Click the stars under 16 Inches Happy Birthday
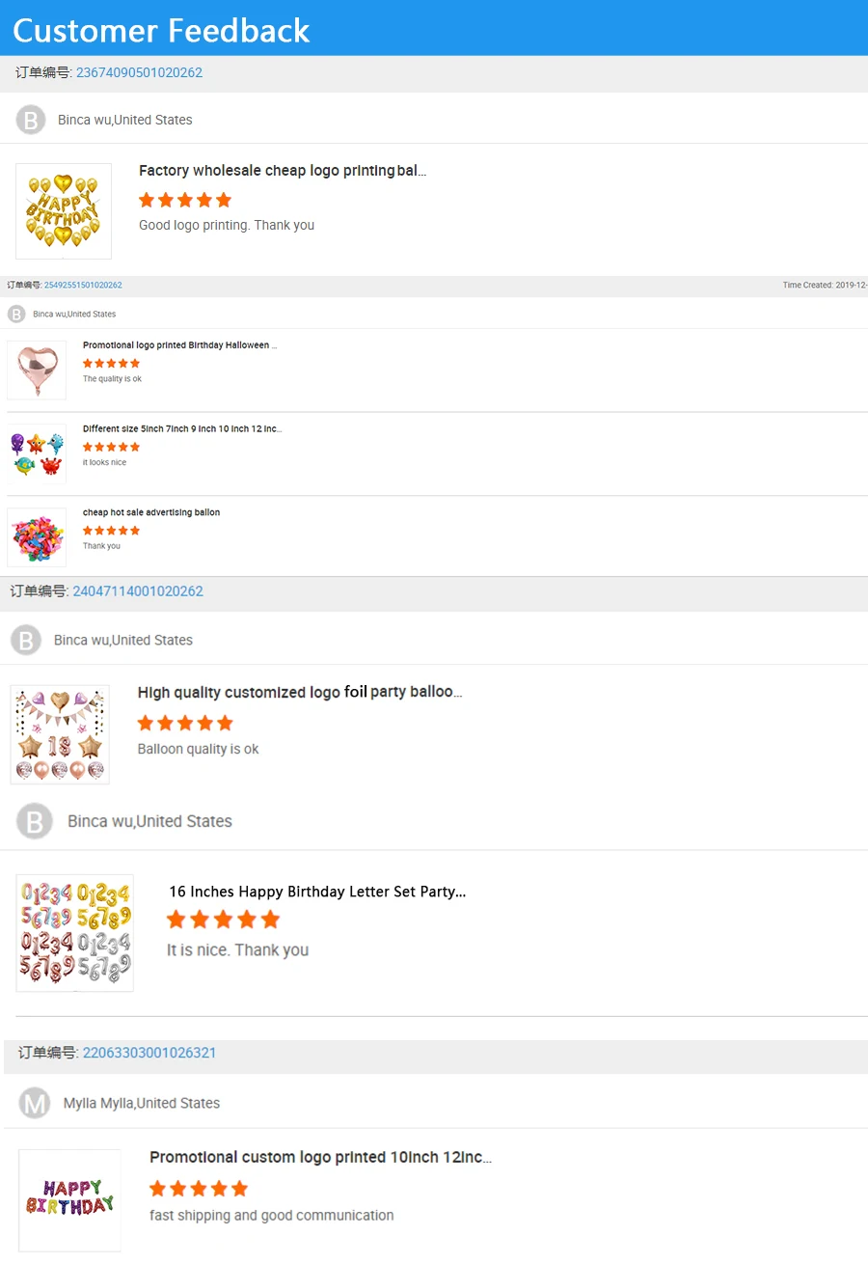The height and width of the screenshot is (1264, 868). click(x=223, y=920)
